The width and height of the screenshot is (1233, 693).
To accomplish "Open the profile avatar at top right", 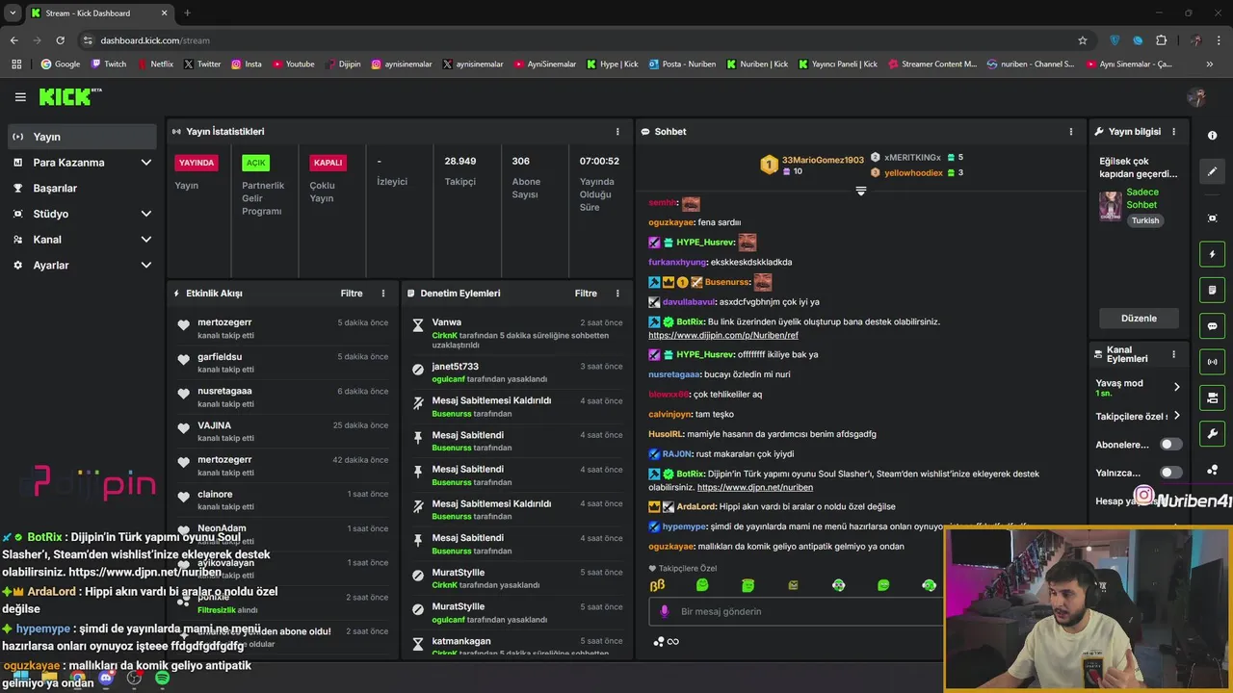I will (x=1196, y=96).
